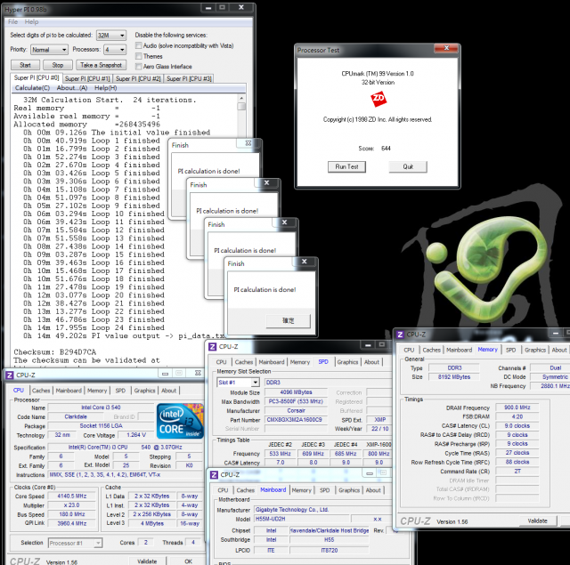
Task: Click the Part Number field CMX8GX3M2A1600C9
Action: coord(295,420)
